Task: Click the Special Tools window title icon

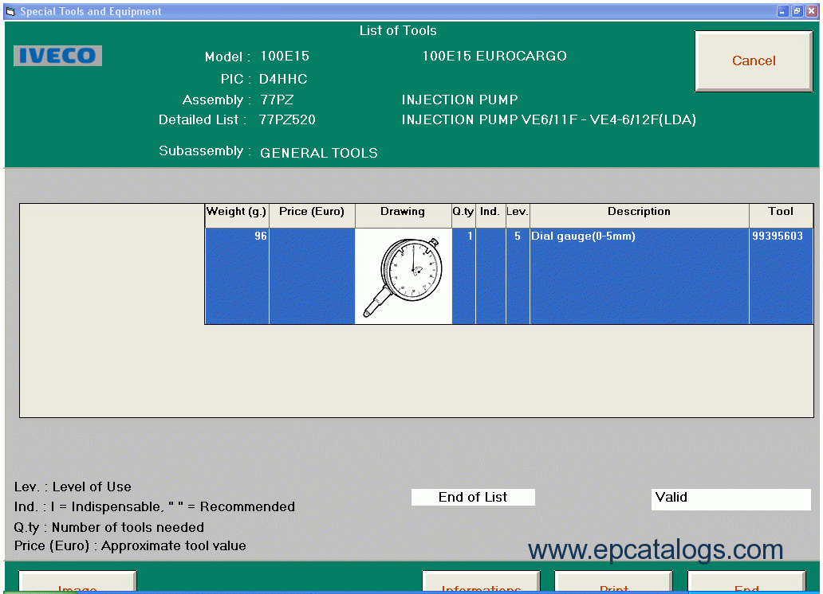Action: [x=10, y=11]
